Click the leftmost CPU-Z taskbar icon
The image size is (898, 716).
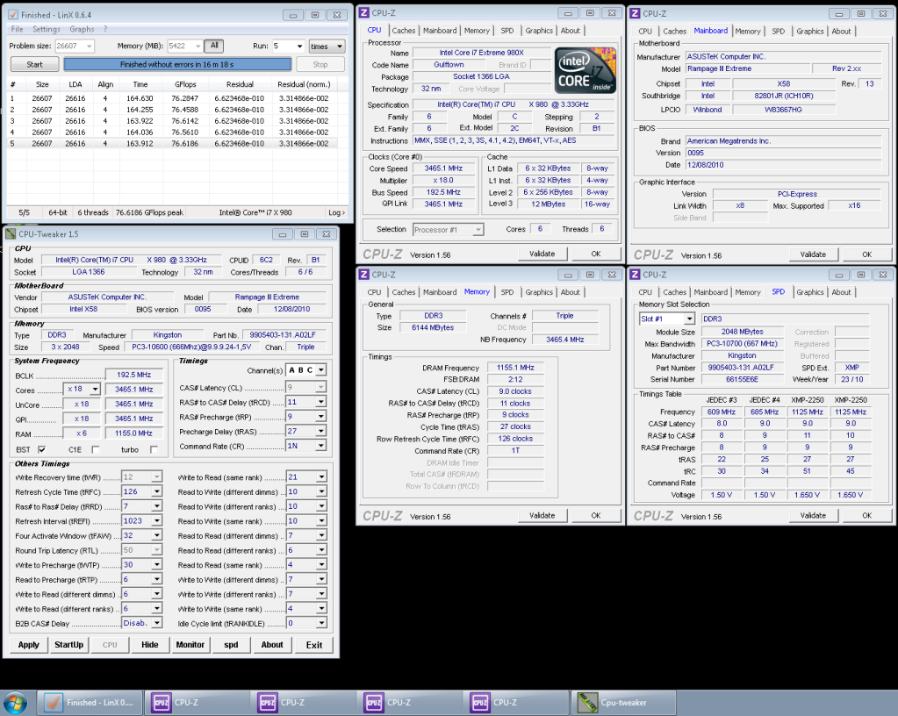click(x=162, y=702)
